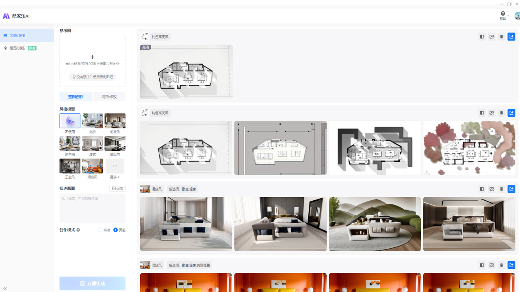Click 没有想法？使用示例图吧 button

tap(92, 77)
